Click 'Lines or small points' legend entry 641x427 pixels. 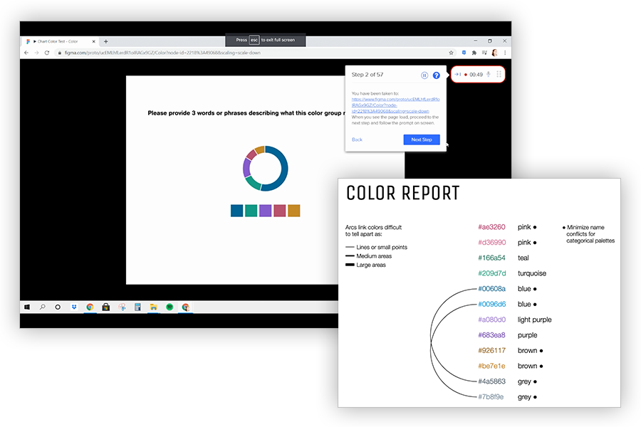click(376, 247)
